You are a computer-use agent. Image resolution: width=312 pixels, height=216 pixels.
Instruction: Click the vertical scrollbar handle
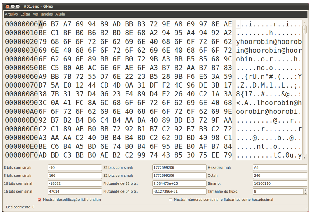[304, 29]
